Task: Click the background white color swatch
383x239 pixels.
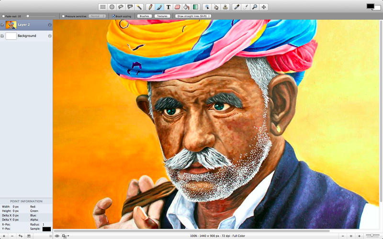Action: pyautogui.click(x=378, y=8)
